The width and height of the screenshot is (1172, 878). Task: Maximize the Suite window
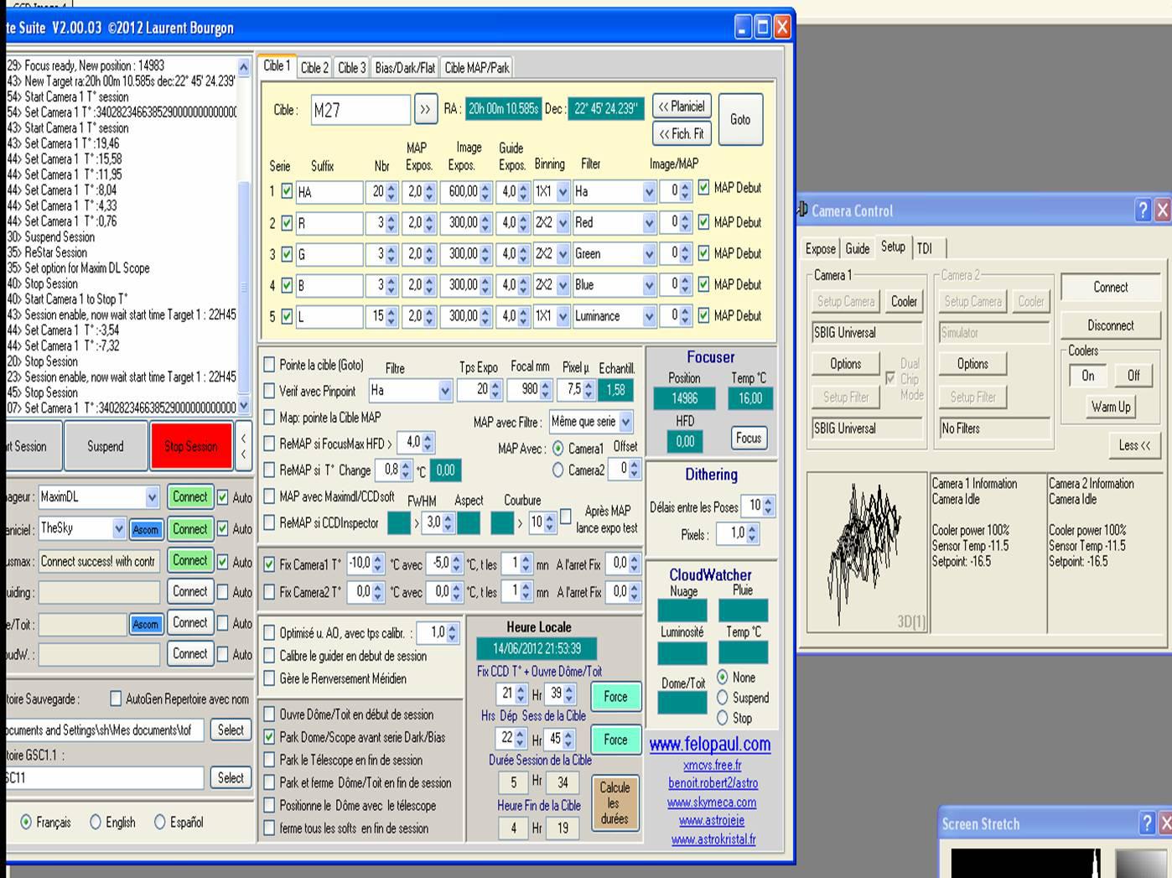coord(762,27)
